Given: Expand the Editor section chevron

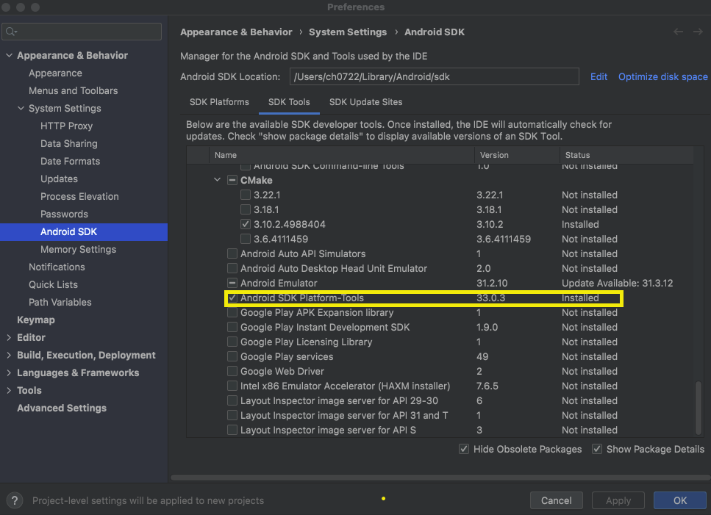Looking at the screenshot, I should click(x=9, y=337).
